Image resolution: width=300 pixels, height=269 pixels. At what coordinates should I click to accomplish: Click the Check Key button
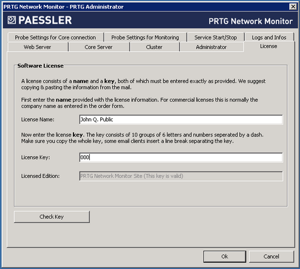point(52,217)
